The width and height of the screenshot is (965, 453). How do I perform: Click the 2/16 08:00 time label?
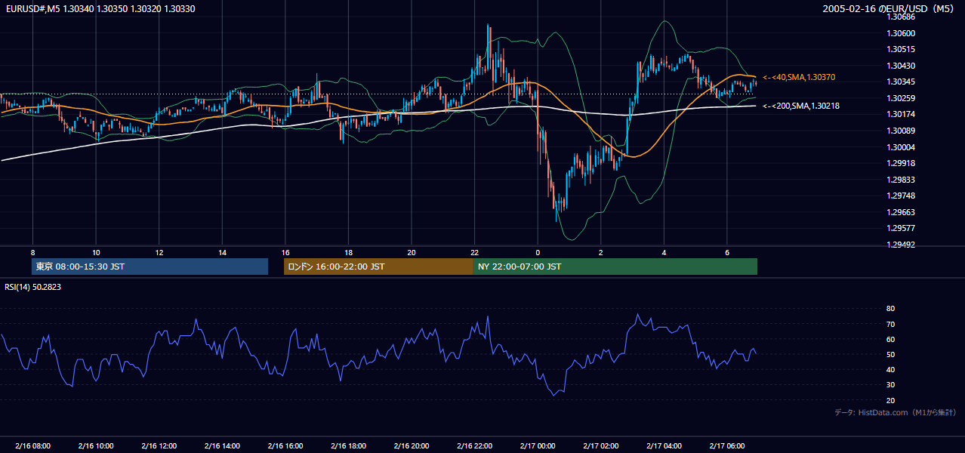point(32,445)
